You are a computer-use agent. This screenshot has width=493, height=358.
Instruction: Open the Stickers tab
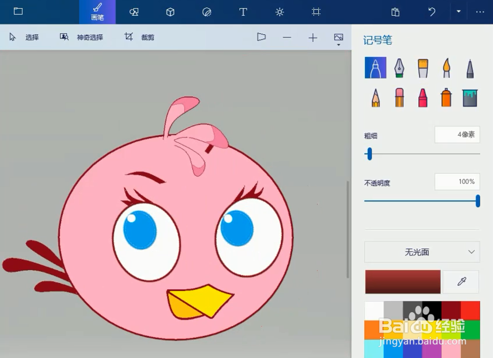[x=206, y=12]
